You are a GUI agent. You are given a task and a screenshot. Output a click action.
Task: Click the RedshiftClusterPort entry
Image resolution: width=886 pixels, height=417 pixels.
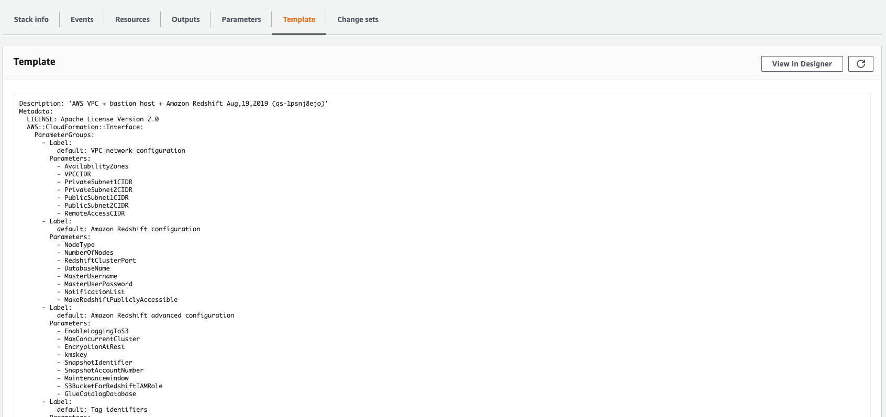click(100, 261)
